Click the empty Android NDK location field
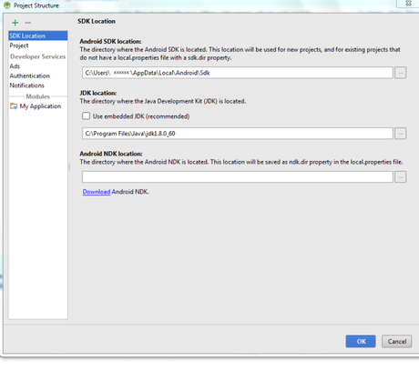Screen dimensions: 419x371 click(238, 176)
